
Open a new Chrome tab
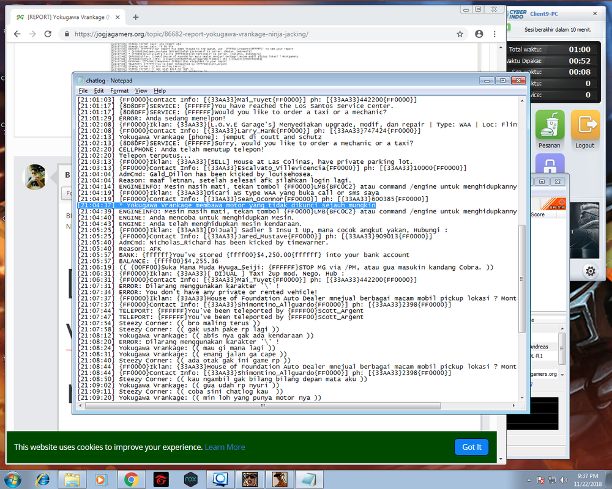point(135,17)
